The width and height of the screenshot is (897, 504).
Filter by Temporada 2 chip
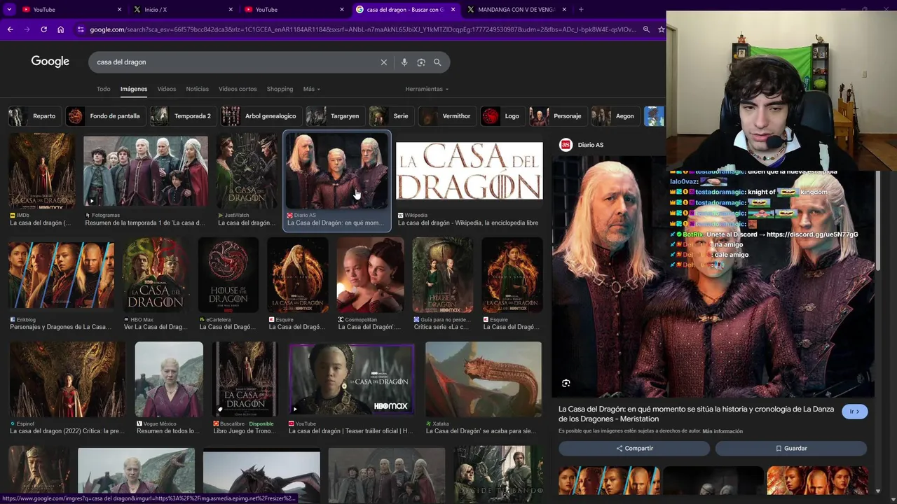click(x=182, y=116)
